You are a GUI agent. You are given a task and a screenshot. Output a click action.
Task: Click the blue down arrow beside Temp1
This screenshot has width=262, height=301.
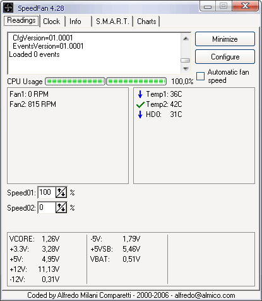pos(140,94)
